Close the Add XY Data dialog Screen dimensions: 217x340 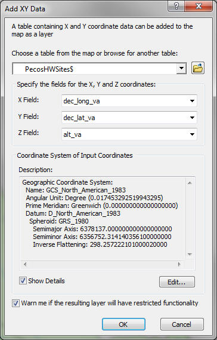(x=199, y=6)
